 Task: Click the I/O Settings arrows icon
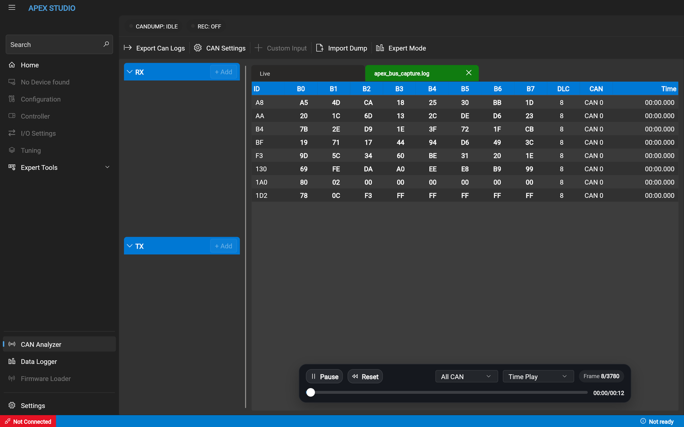pyautogui.click(x=12, y=133)
